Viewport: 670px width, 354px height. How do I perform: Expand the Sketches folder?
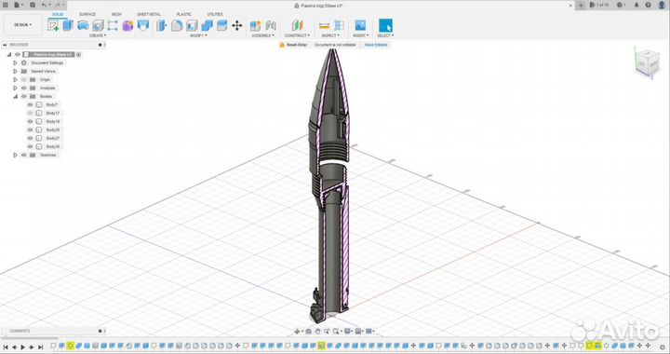click(15, 156)
